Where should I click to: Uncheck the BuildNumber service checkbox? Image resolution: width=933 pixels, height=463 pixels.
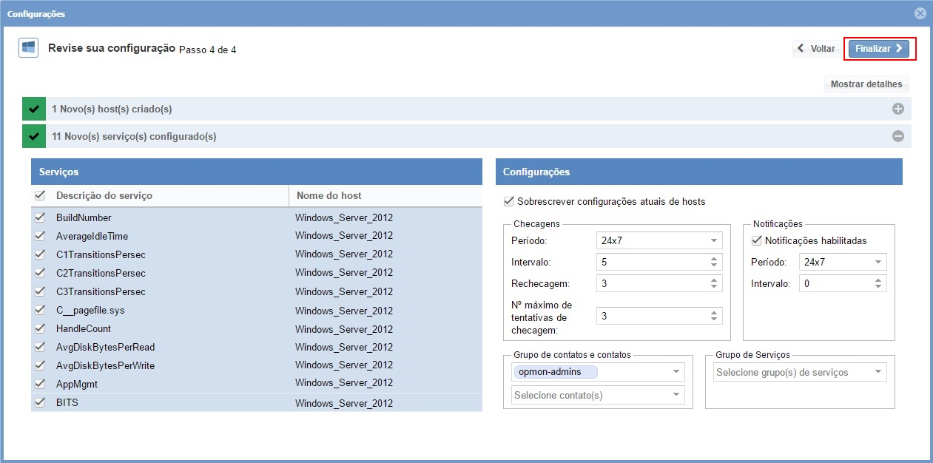[x=40, y=217]
